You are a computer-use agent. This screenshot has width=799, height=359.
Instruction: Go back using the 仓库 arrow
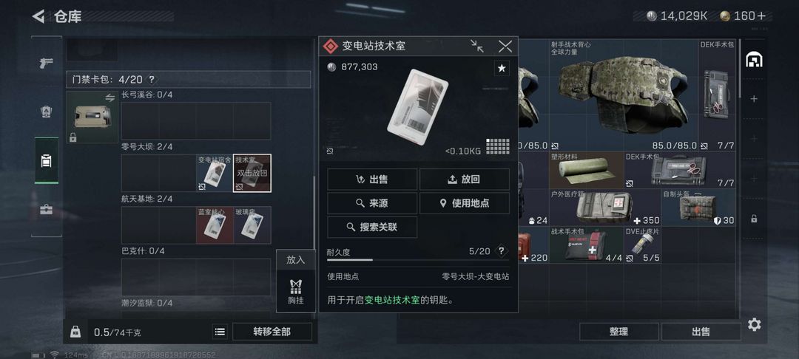coord(38,16)
